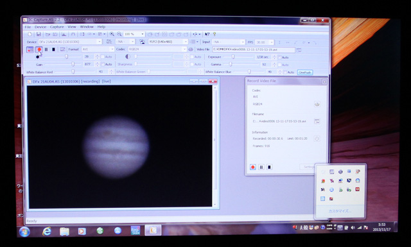Click the Jupiter live video preview
The width and height of the screenshot is (411, 247).
[119, 146]
